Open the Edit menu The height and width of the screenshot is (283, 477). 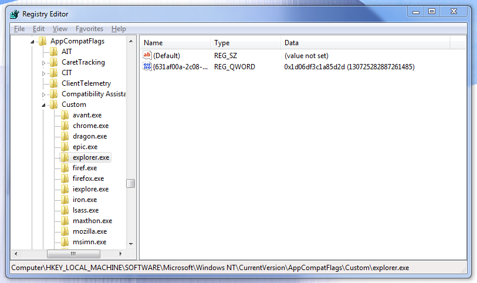tap(39, 29)
